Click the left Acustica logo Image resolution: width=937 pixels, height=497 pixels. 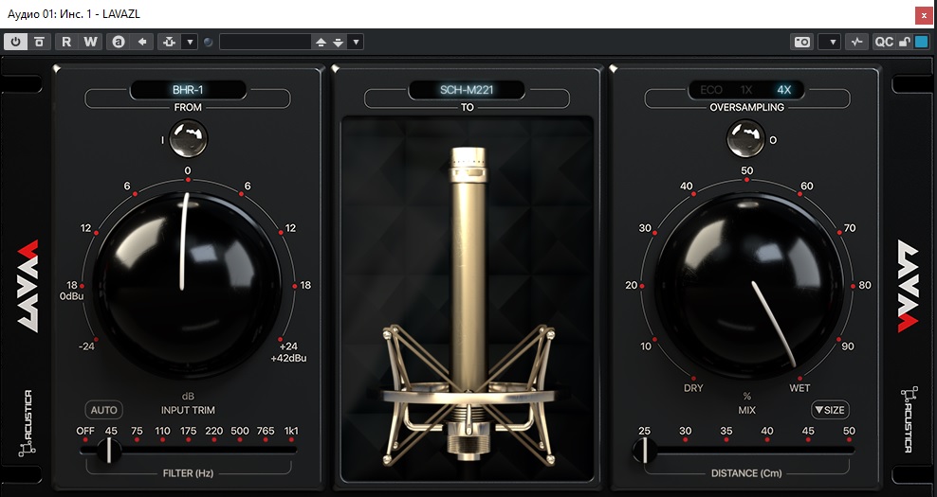[x=26, y=423]
